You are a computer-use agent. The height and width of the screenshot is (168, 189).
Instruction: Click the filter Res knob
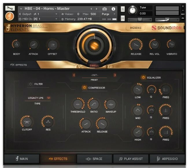coord(48,122)
